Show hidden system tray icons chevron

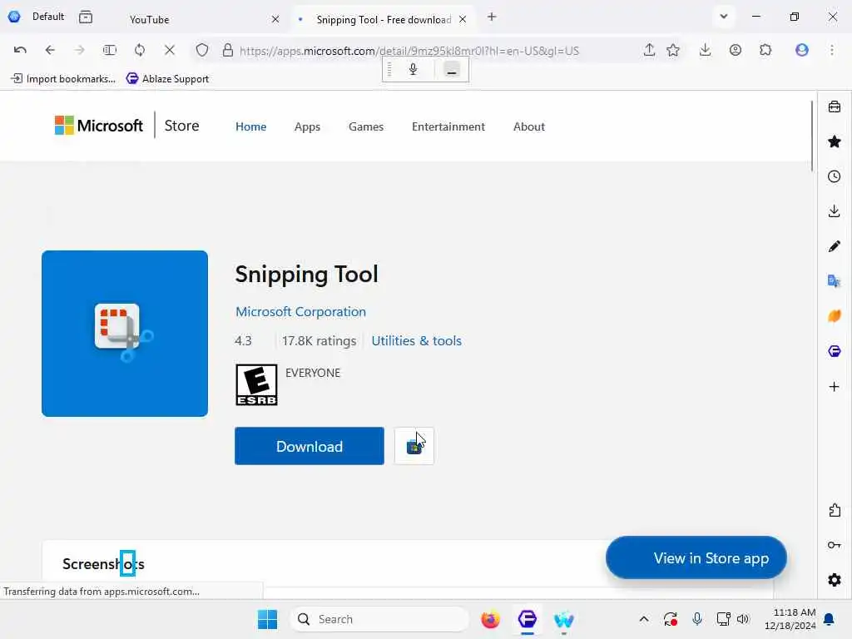[x=644, y=619]
